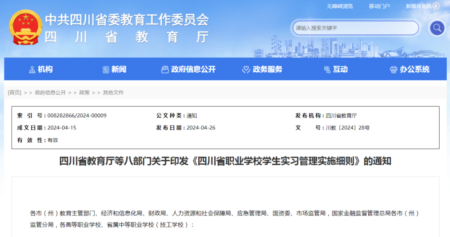Click the national emblem logo
This screenshot has height=237, width=450.
click(24, 27)
